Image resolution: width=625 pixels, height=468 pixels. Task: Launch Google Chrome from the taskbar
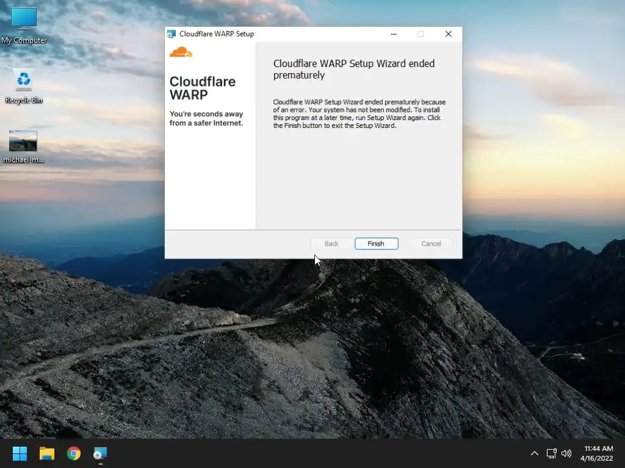point(74,453)
